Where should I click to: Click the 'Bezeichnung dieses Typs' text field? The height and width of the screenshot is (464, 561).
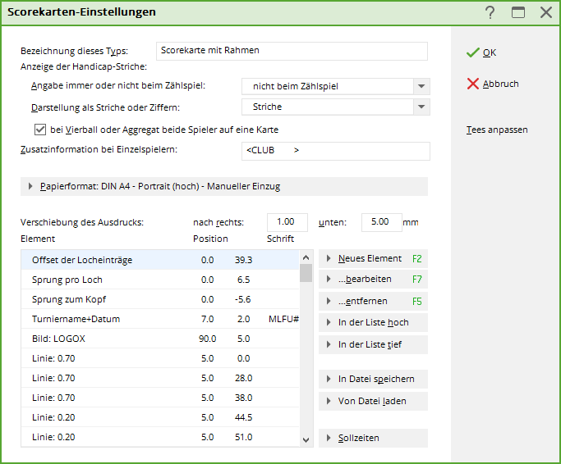291,51
